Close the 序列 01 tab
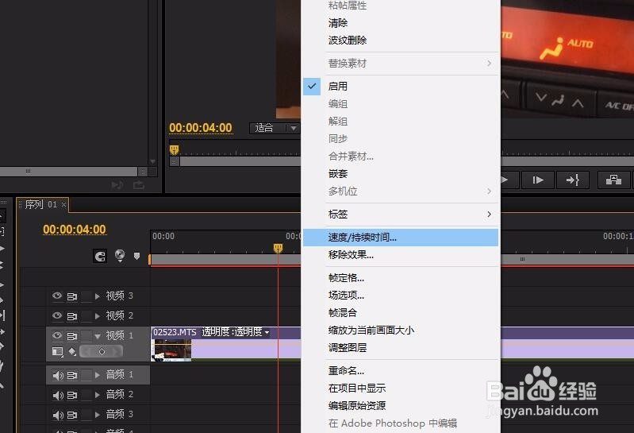The image size is (634, 433). click(x=63, y=205)
